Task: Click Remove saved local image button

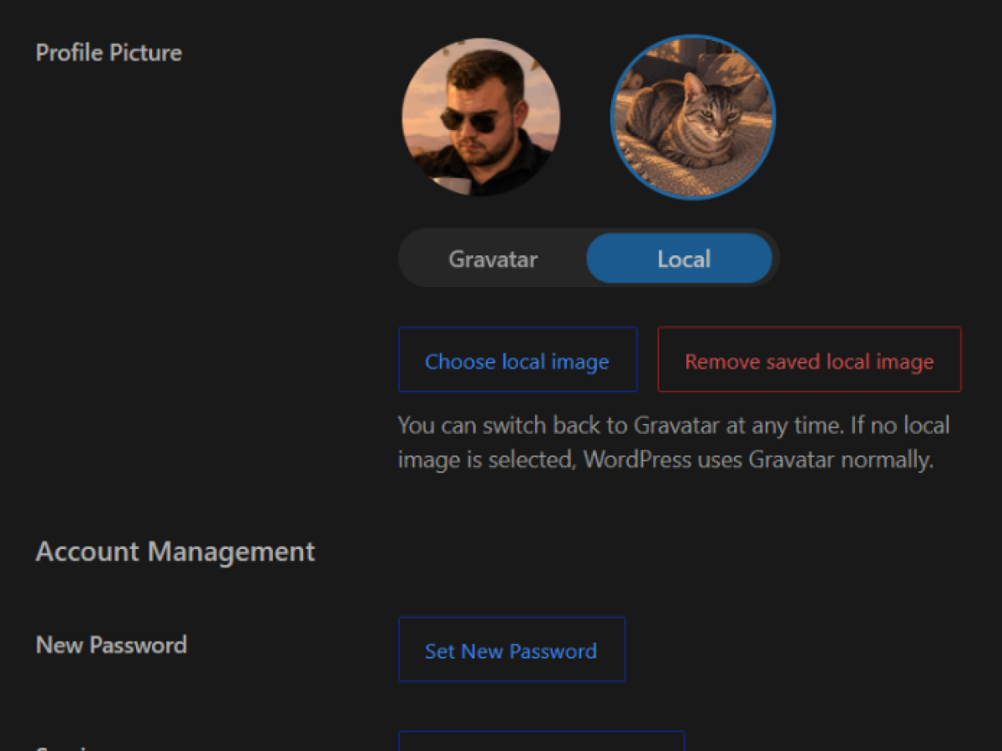Action: click(x=809, y=359)
